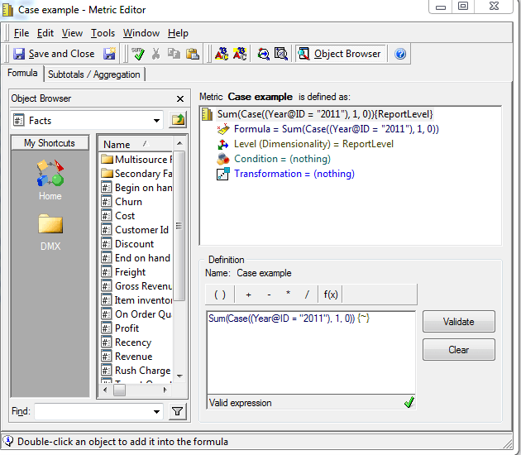521x455 pixels.
Task: Open the Facts folder dropdown
Action: click(156, 121)
